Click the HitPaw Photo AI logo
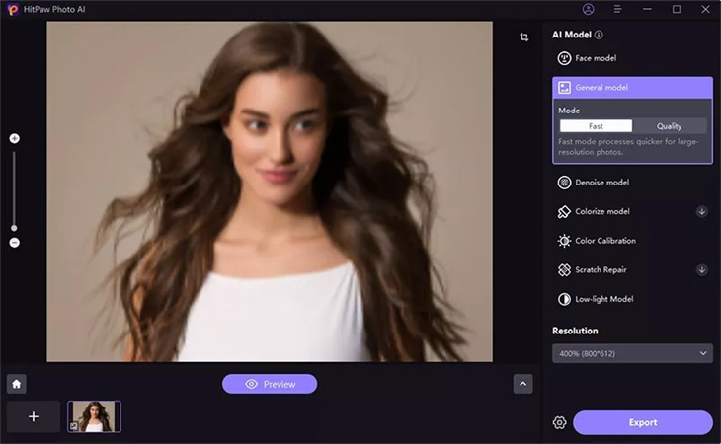Viewport: 721px width, 444px height. coord(13,9)
